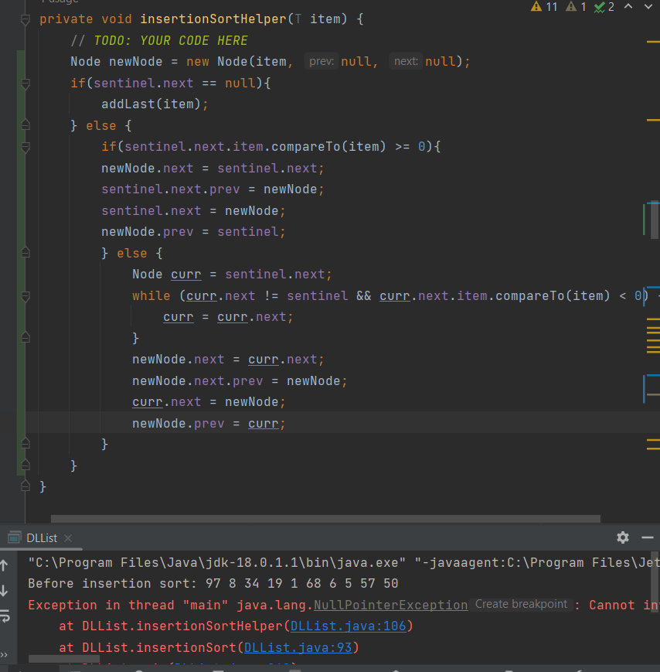Screen dimensions: 660x672
Task: Click the yellow warnings count indicator
Action: (x=544, y=7)
